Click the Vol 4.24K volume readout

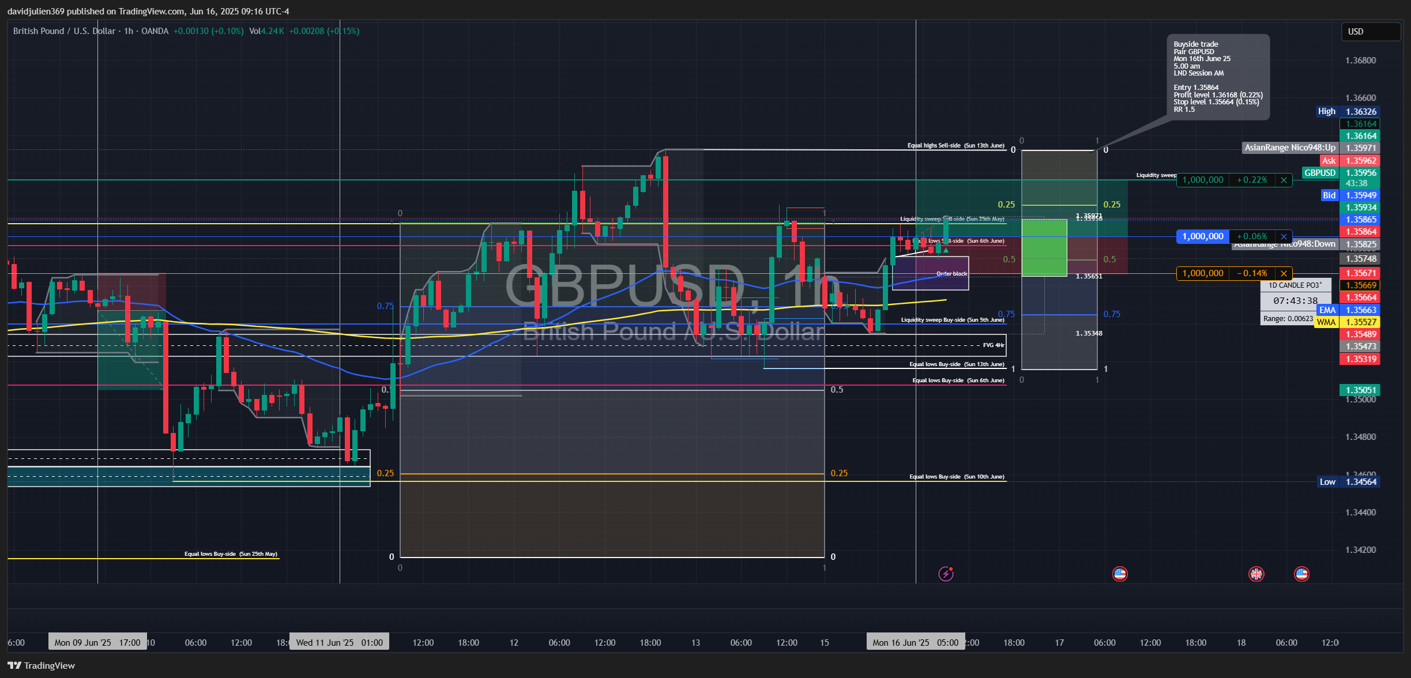pos(266,31)
